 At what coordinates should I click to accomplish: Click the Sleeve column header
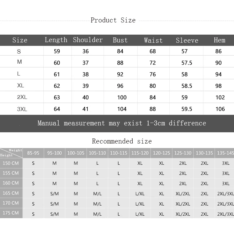(187, 40)
